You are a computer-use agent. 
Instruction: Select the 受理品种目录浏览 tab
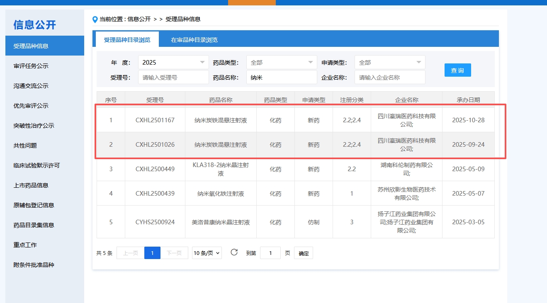(127, 40)
